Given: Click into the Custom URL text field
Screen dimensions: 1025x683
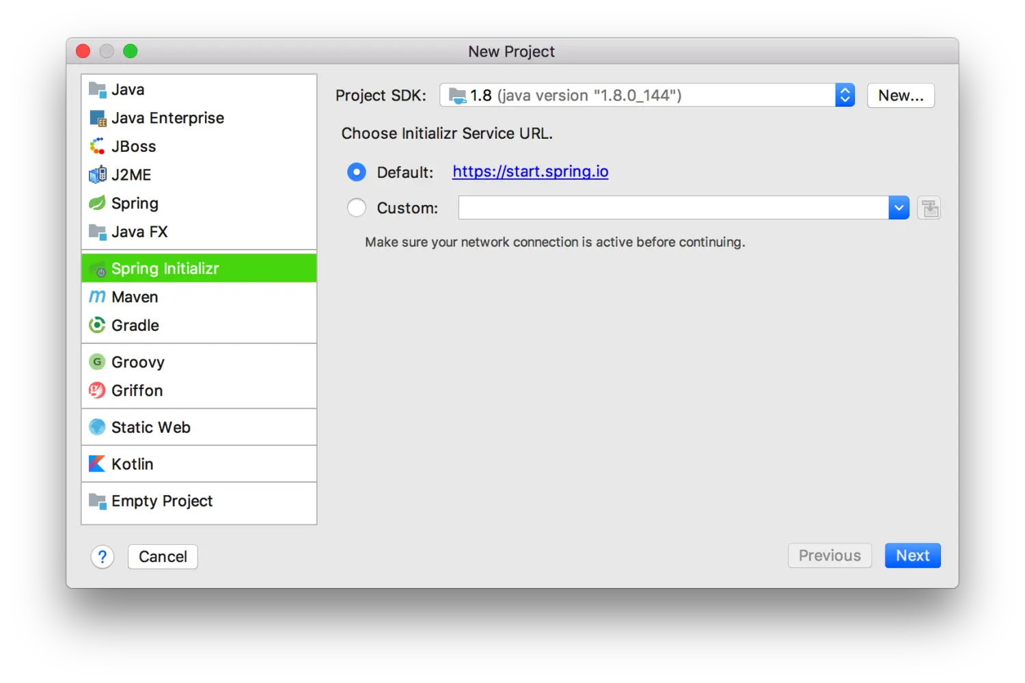Looking at the screenshot, I should coord(674,208).
